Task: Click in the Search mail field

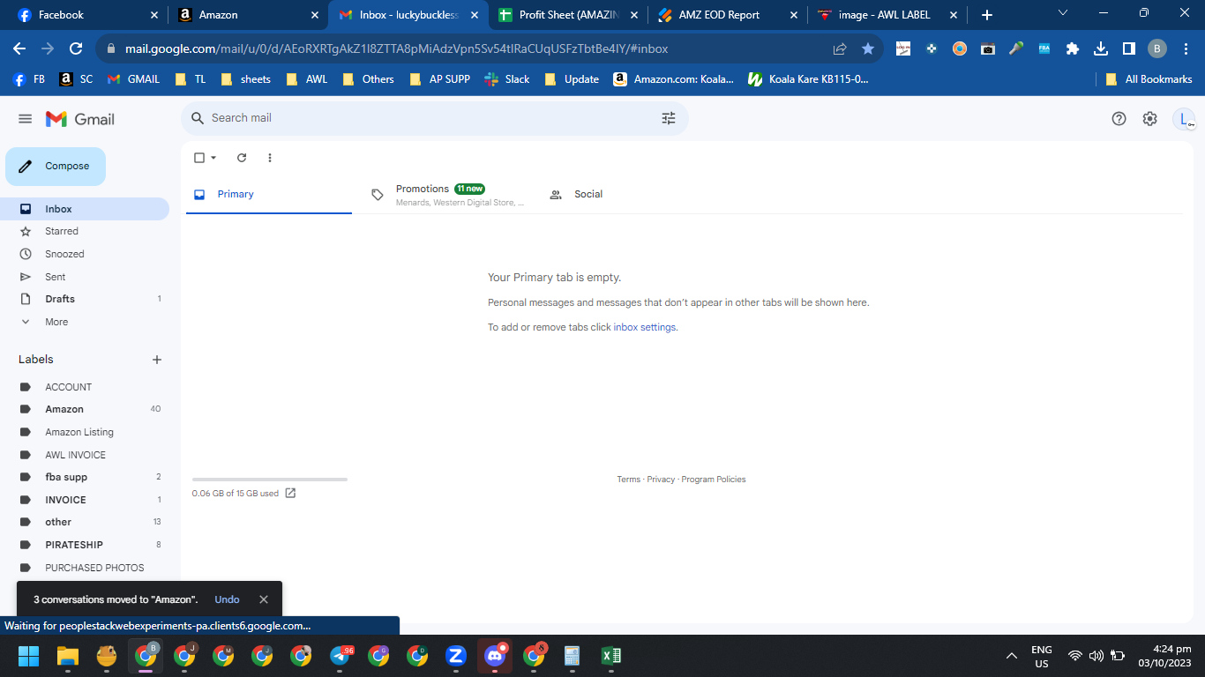Action: pos(432,118)
